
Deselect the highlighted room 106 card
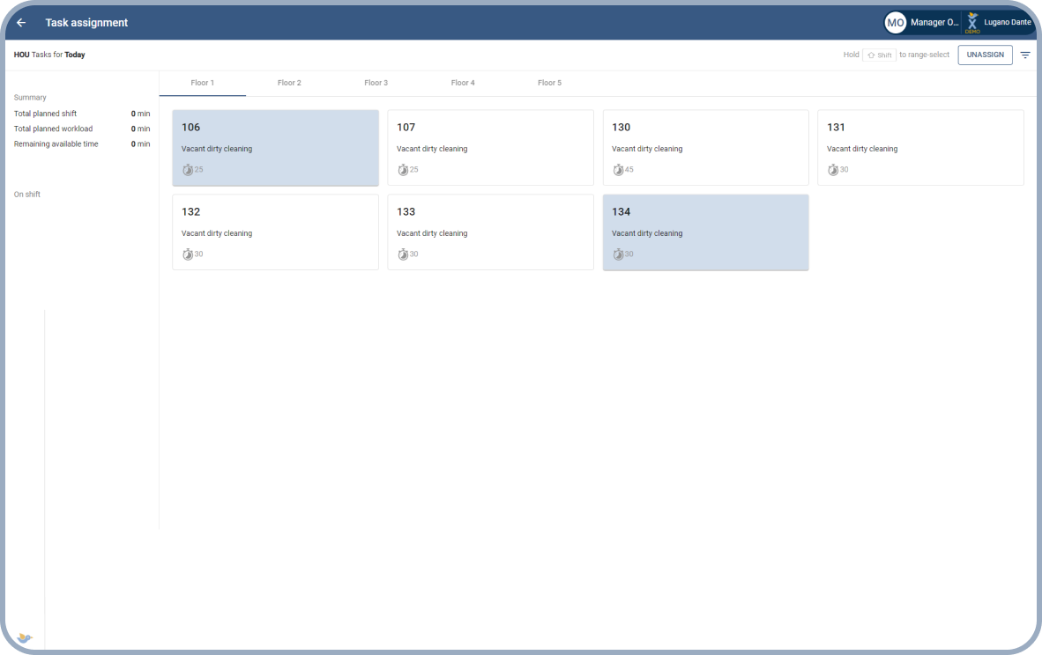(275, 147)
